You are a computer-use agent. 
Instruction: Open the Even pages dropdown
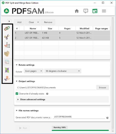[x=34, y=71]
